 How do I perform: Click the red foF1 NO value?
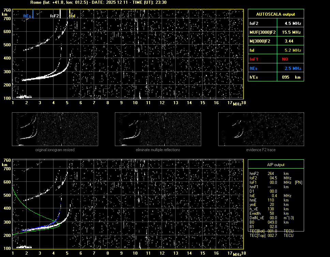(285, 59)
